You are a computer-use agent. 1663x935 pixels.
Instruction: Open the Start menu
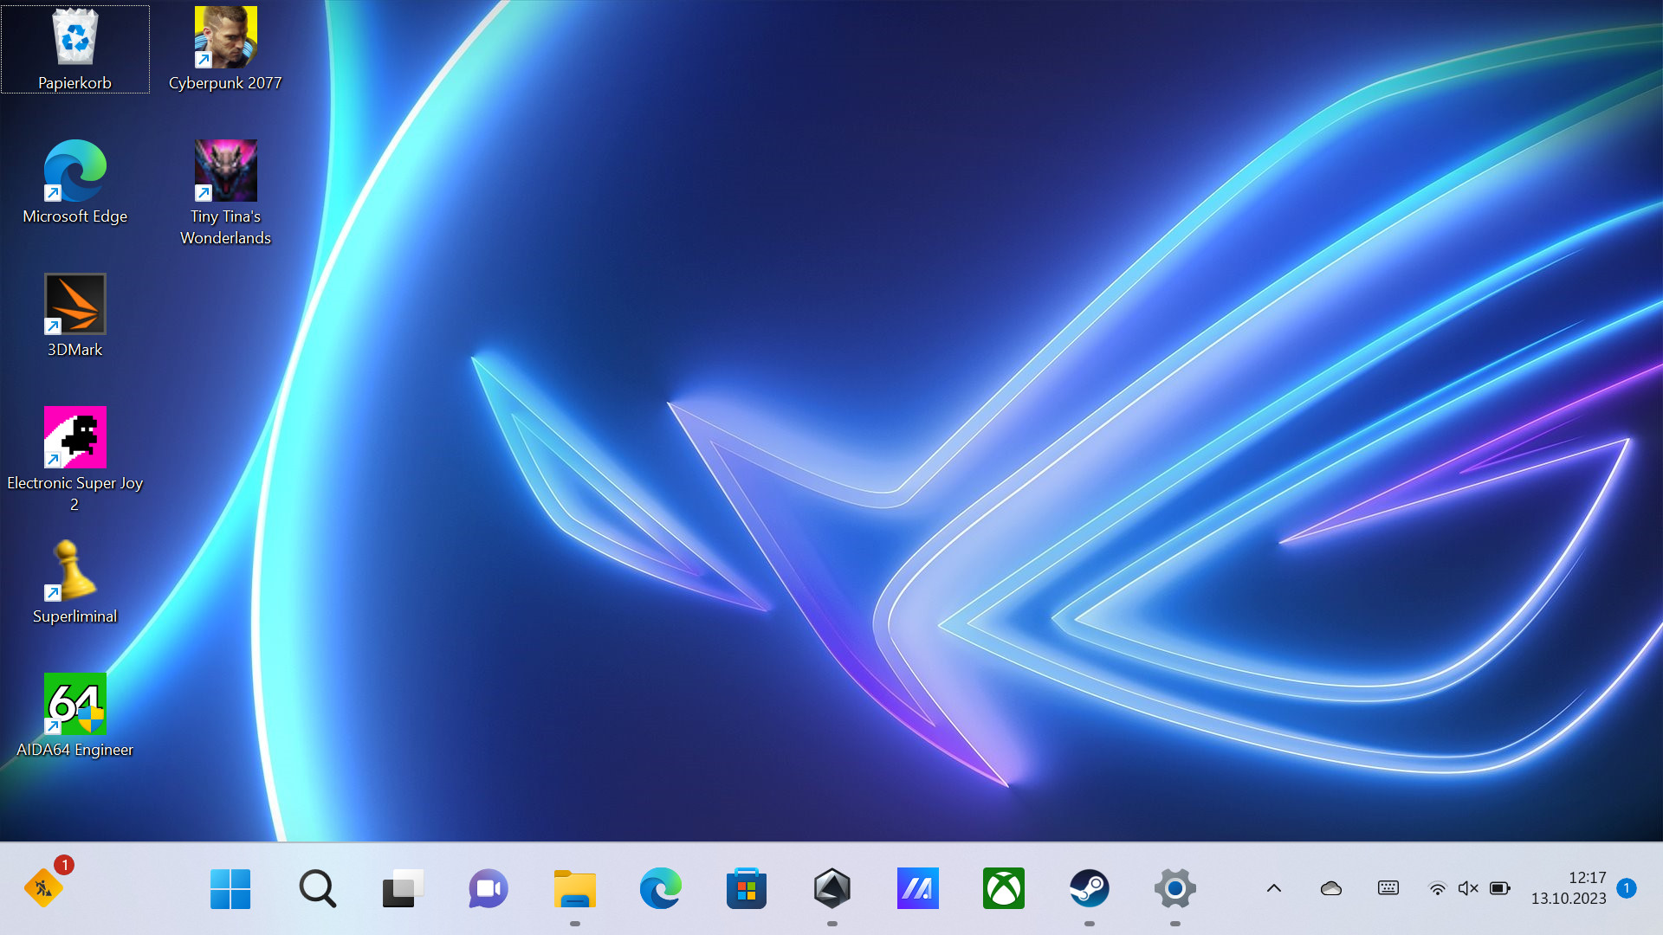(x=230, y=888)
